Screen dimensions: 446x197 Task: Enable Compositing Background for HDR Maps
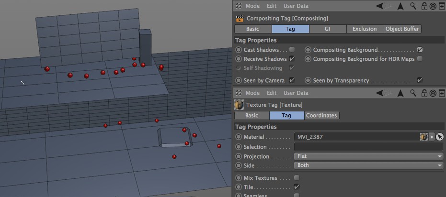coord(420,59)
